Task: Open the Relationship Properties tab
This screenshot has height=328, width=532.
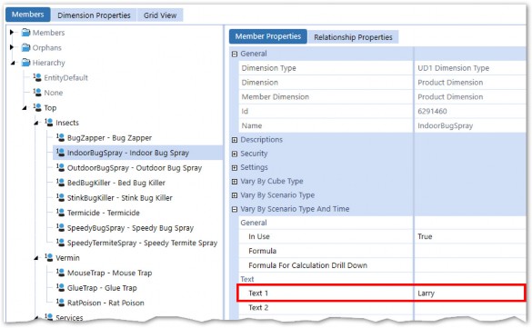Action: (x=353, y=37)
